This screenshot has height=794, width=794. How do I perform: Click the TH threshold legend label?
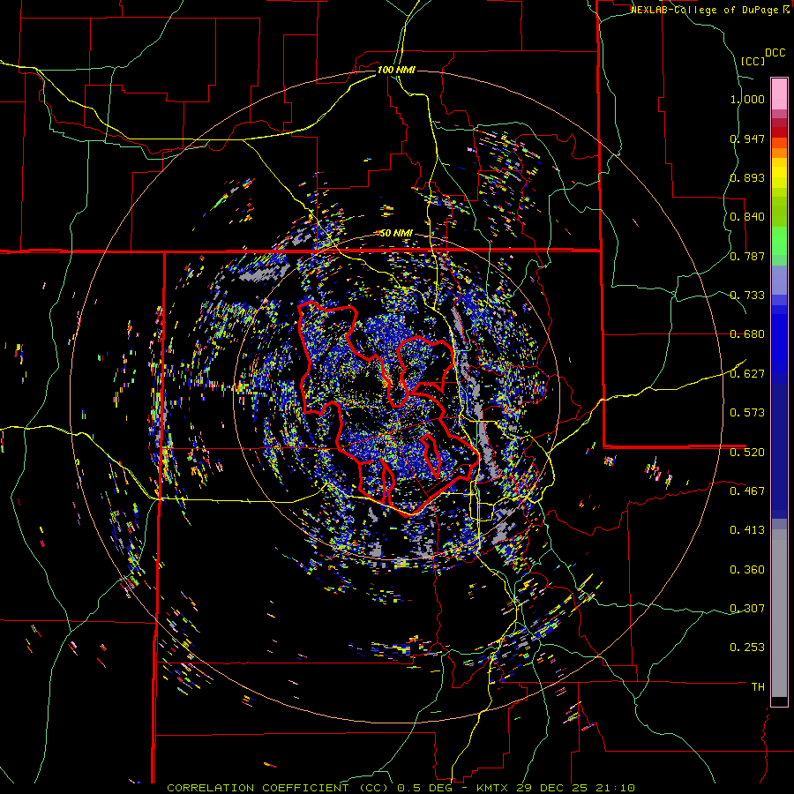coord(758,687)
